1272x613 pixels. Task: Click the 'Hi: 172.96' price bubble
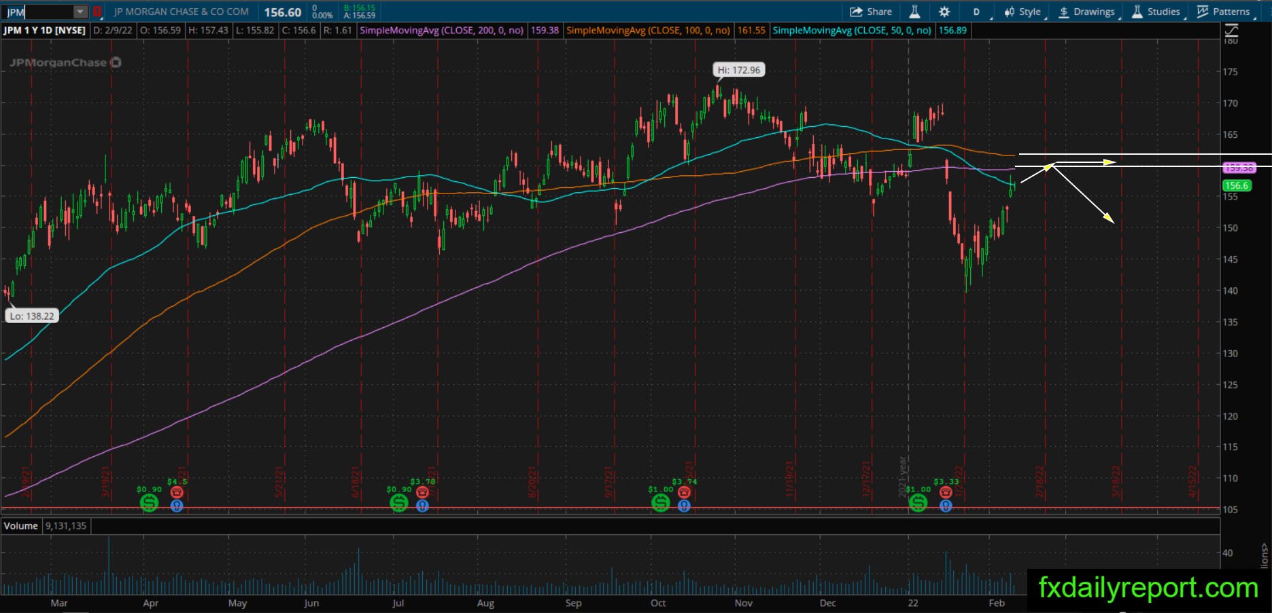click(x=739, y=70)
